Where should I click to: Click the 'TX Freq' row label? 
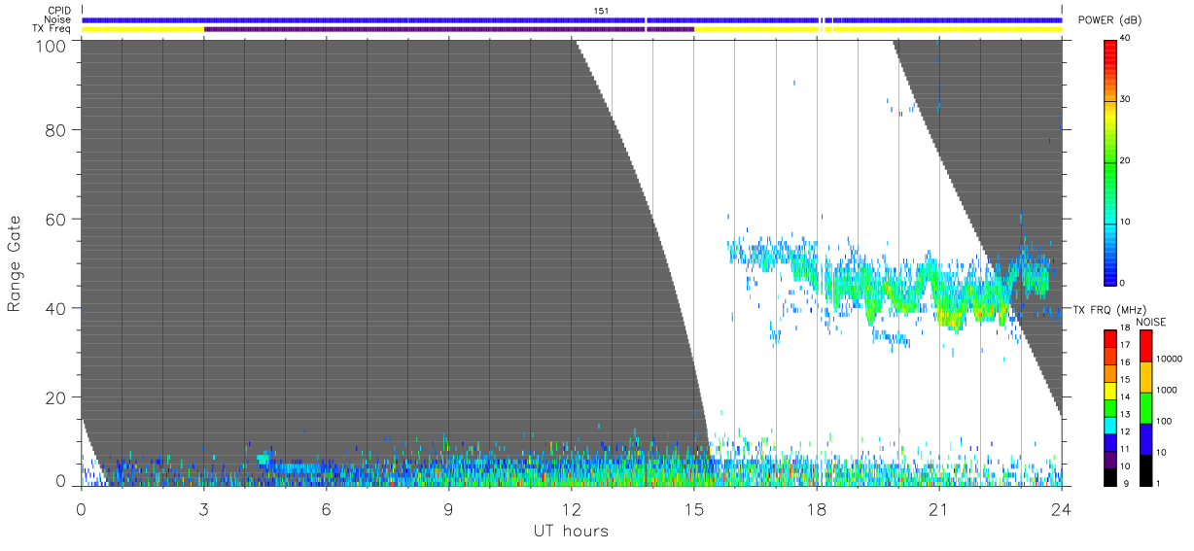pyautogui.click(x=53, y=29)
